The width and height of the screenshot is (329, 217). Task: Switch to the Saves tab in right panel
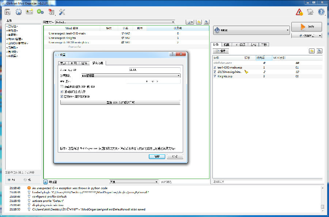[253, 45]
